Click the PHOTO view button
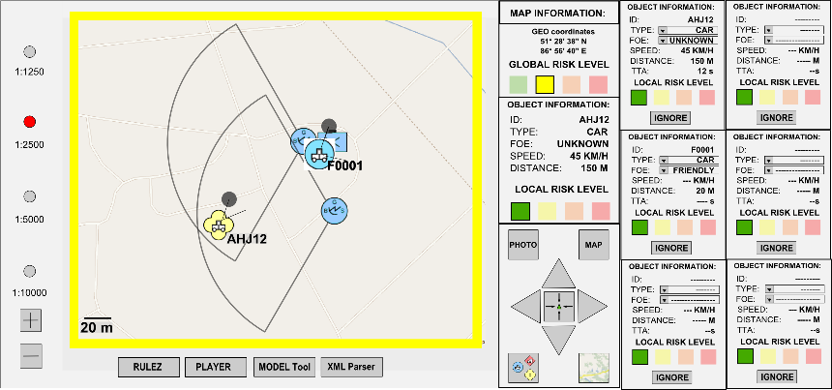The image size is (832, 390). (523, 245)
